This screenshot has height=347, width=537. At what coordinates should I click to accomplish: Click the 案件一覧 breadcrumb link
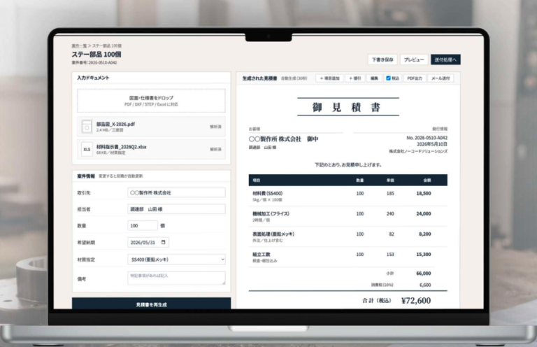(79, 45)
